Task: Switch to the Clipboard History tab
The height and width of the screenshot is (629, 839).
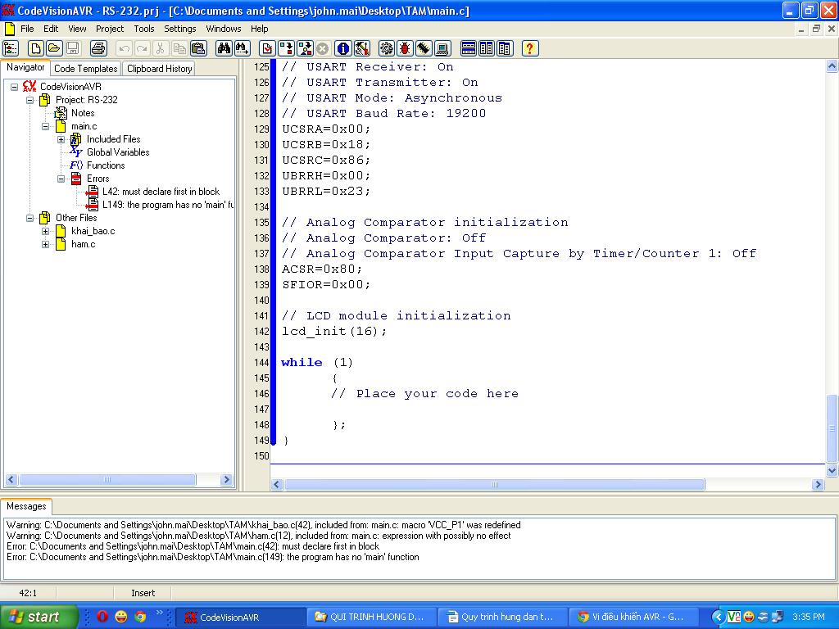Action: coord(160,69)
